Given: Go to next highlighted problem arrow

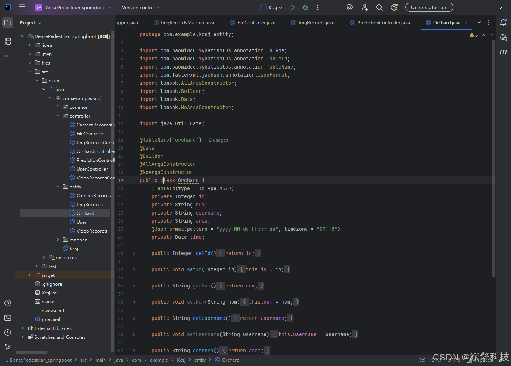Looking at the screenshot, I should coord(491,35).
